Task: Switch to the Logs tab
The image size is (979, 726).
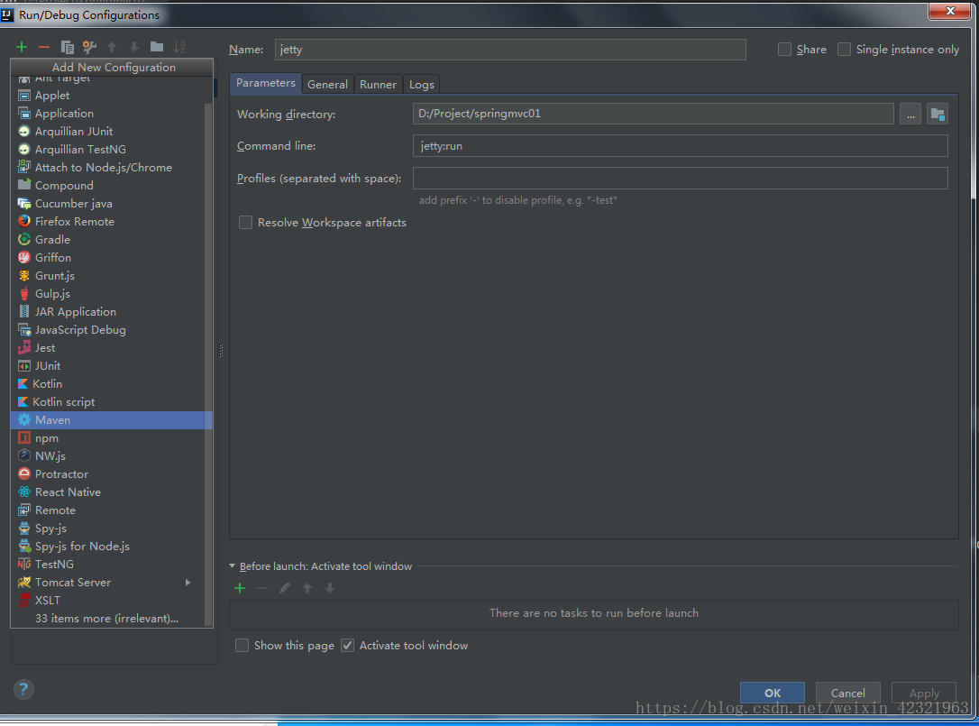Action: [x=422, y=85]
